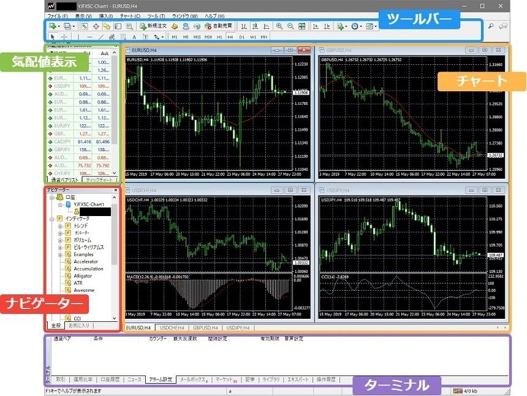Toggle 自動売買 (auto trading) in the toolbar
The height and width of the screenshot is (396, 527).
(x=218, y=26)
